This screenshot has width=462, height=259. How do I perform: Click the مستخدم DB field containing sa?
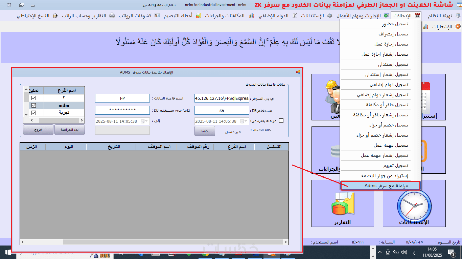222,110
